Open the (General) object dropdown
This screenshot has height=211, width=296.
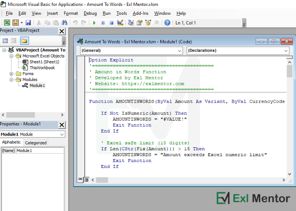[x=132, y=51]
